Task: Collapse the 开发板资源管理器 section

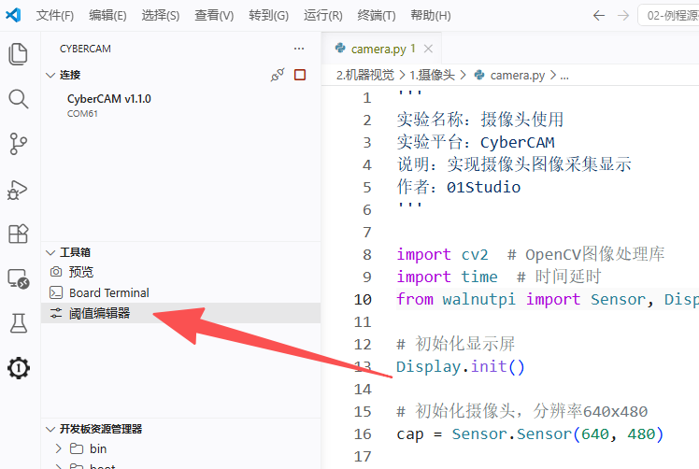Action: (50, 429)
